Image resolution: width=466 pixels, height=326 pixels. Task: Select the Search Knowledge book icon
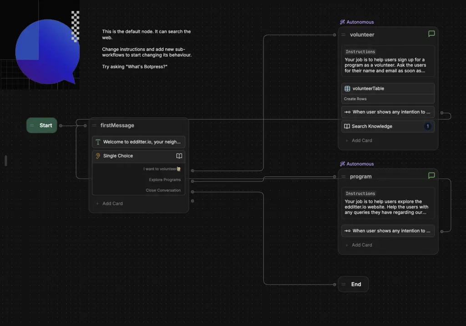[x=346, y=126]
